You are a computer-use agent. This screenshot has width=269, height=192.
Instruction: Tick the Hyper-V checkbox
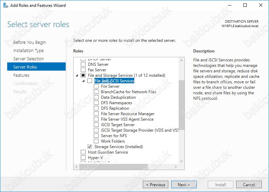[x=83, y=158]
